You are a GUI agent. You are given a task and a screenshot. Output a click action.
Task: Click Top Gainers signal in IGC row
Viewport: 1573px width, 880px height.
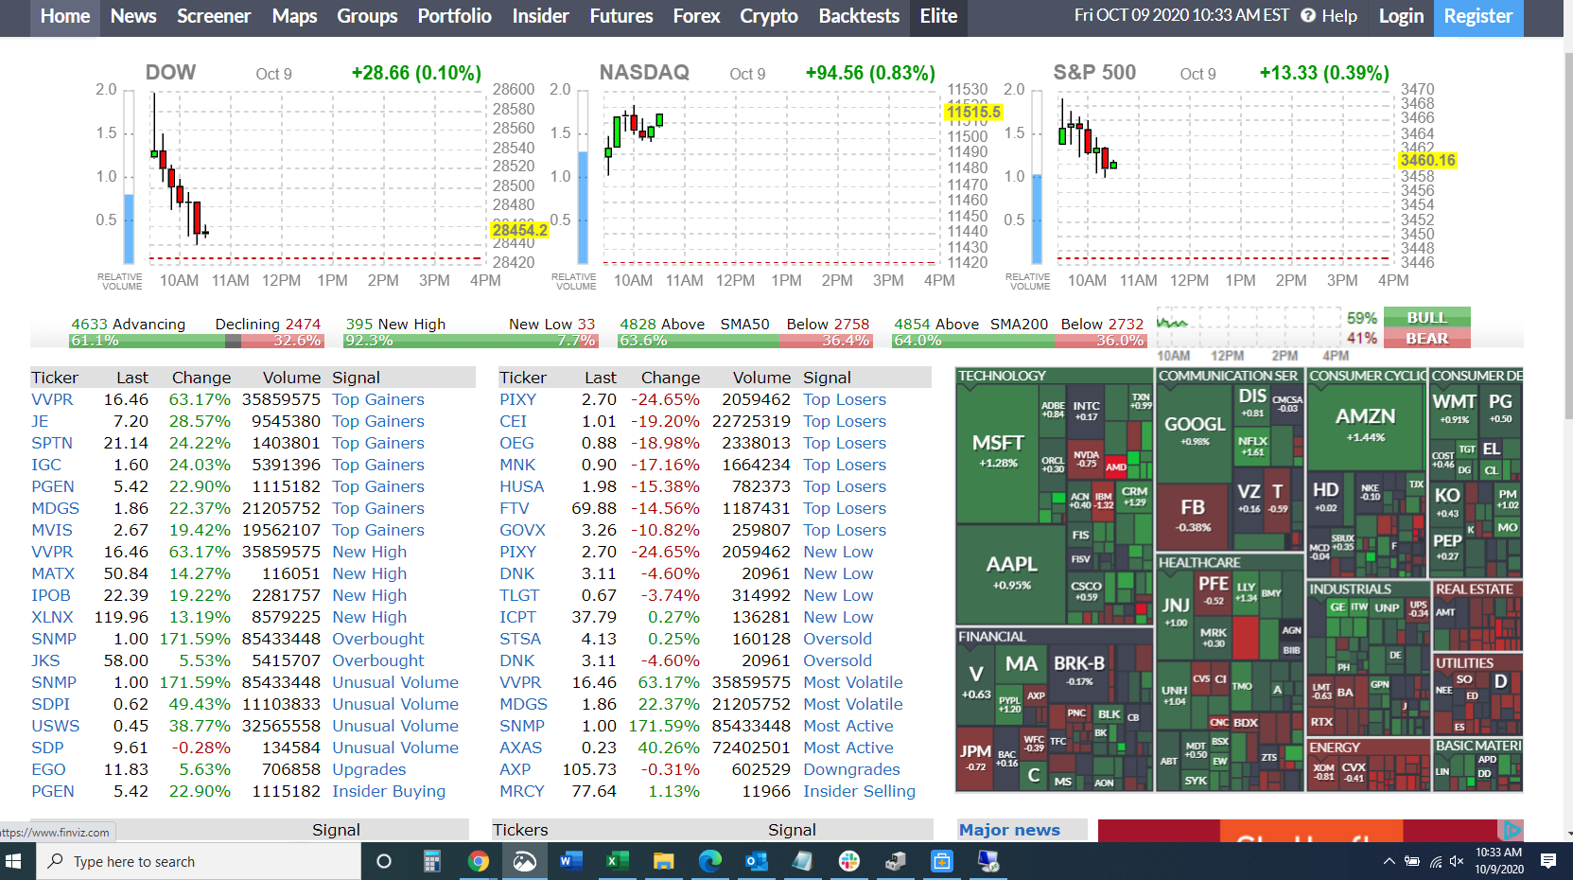tap(378, 465)
